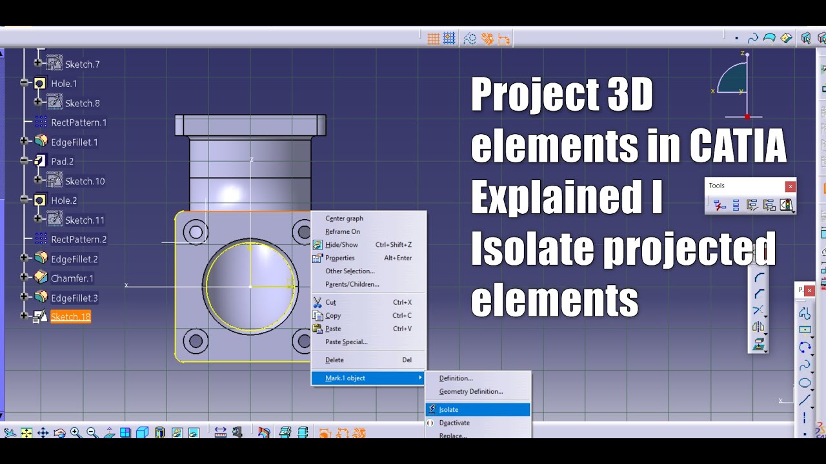
Task: Toggle the Dimensional Constraints icon
Action: [x=504, y=39]
